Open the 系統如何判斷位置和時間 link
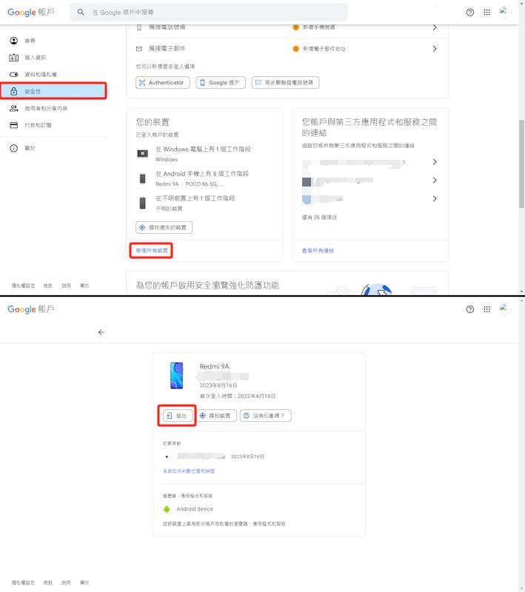The width and height of the screenshot is (525, 592). pyautogui.click(x=189, y=471)
